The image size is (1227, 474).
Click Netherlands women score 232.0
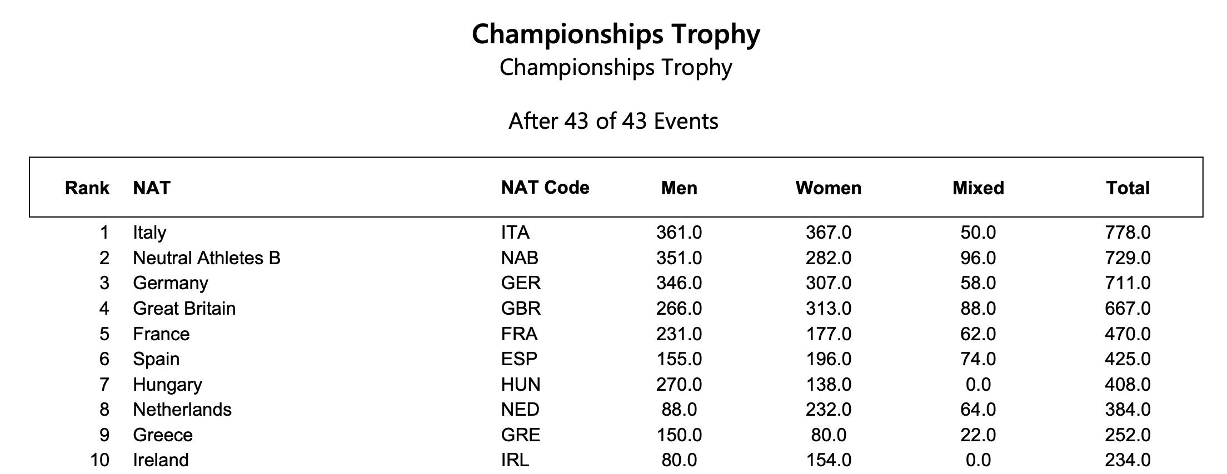(829, 410)
